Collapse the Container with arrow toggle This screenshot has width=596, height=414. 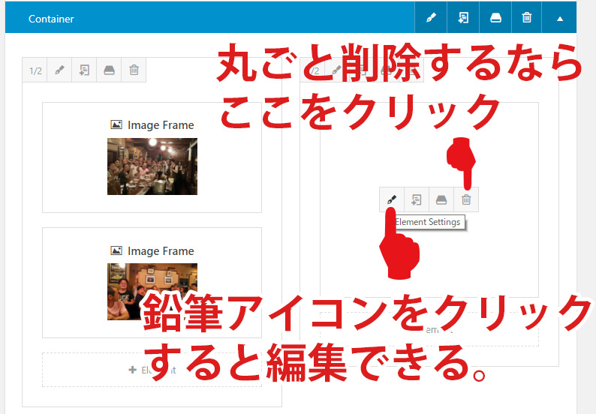[560, 18]
